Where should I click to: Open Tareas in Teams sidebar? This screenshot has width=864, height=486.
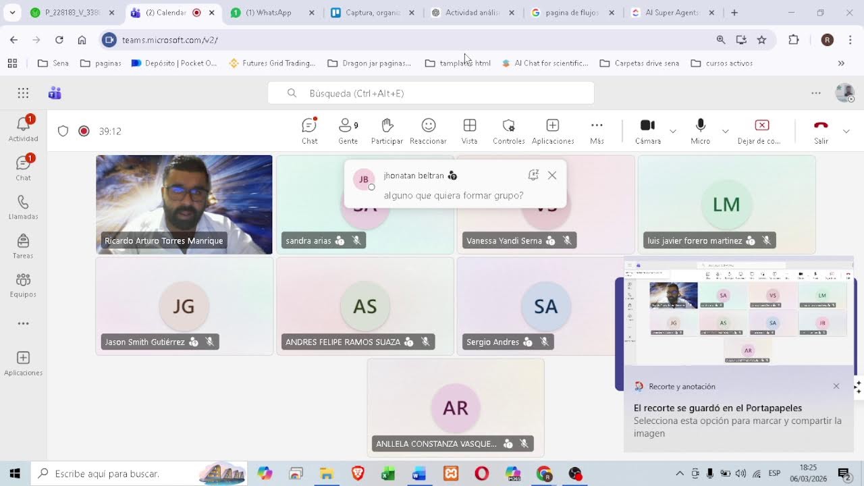click(23, 246)
